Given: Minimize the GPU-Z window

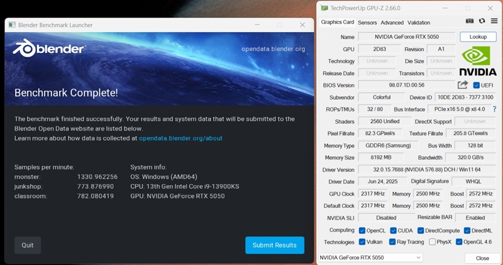Looking at the screenshot, I should [445, 8].
